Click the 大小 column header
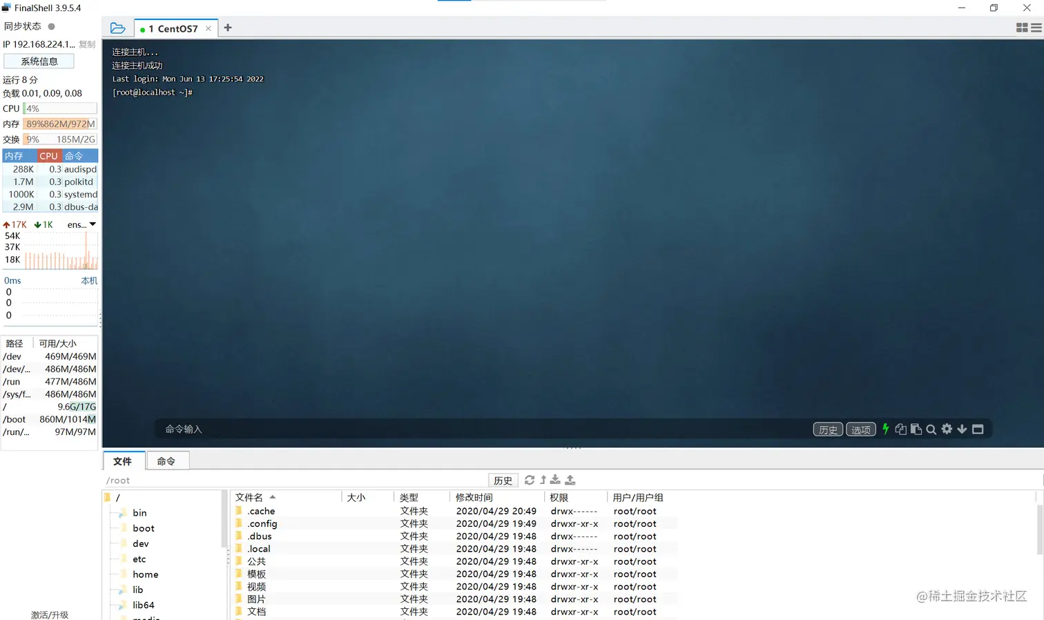 pos(367,497)
